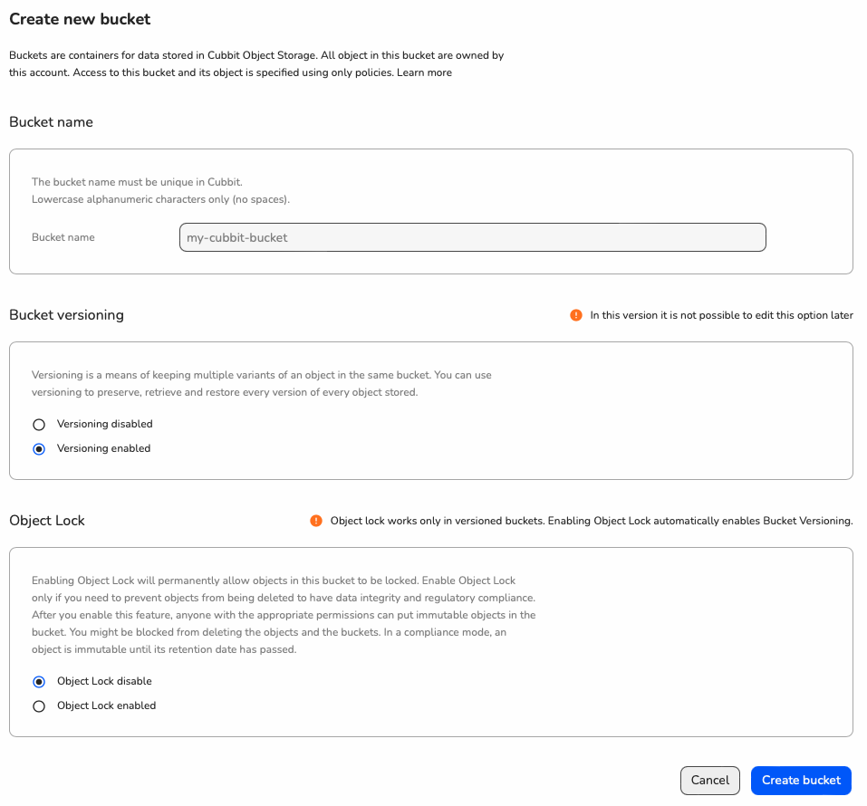Click the Object lock versioned buckets notice text
This screenshot has height=806, width=867.
click(592, 521)
